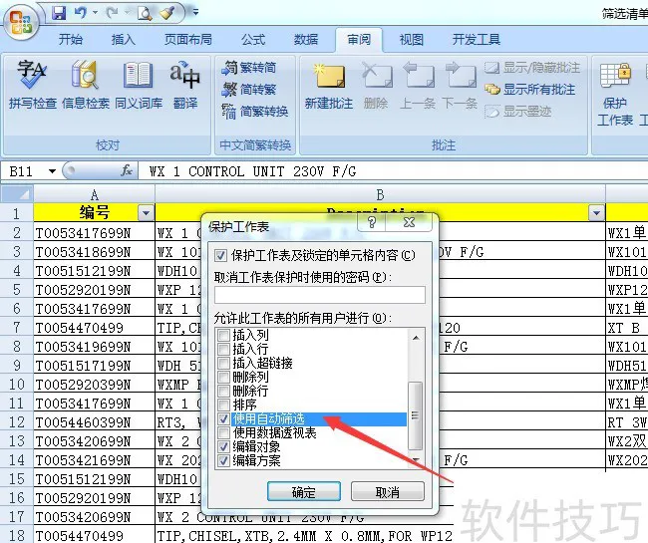The width and height of the screenshot is (648, 543).
Task: Switch to the 页面布局 ribbon tab
Action: [x=188, y=40]
